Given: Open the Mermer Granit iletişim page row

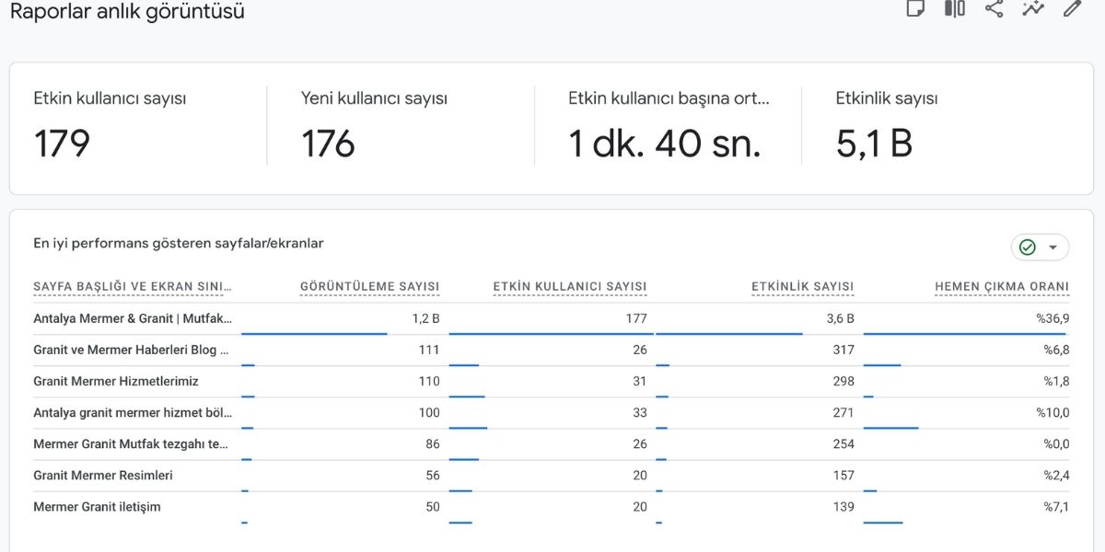Looking at the screenshot, I should [x=97, y=507].
